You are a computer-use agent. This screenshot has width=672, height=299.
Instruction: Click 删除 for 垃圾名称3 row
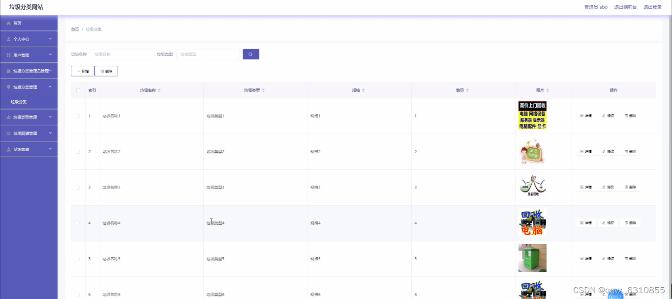(630, 187)
